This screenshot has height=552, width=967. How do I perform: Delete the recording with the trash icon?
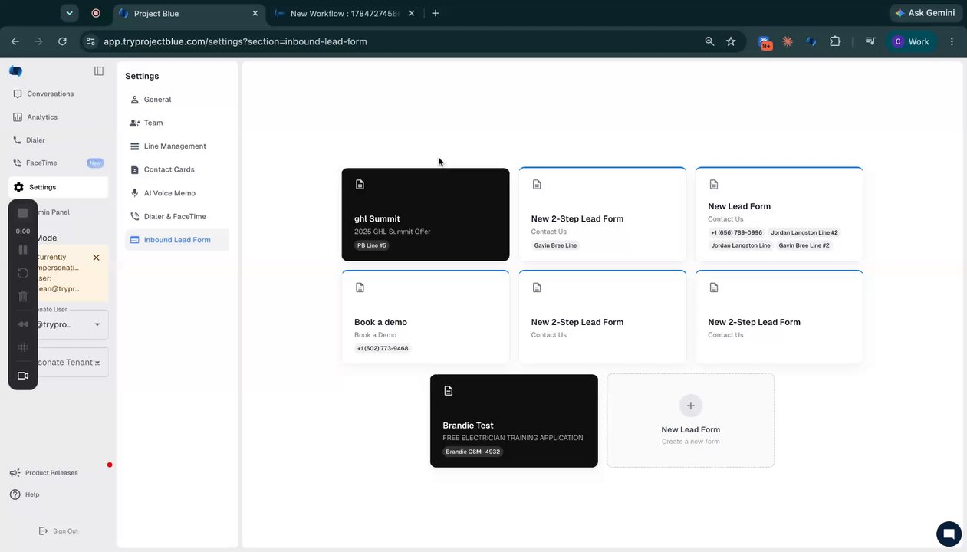coord(23,296)
